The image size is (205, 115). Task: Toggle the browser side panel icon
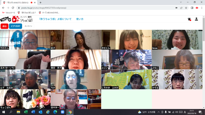[192, 8]
